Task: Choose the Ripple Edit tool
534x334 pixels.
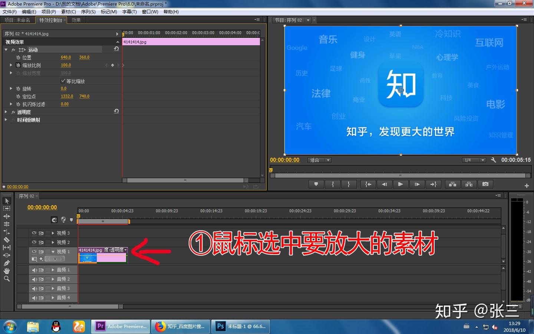Action: coord(7,216)
